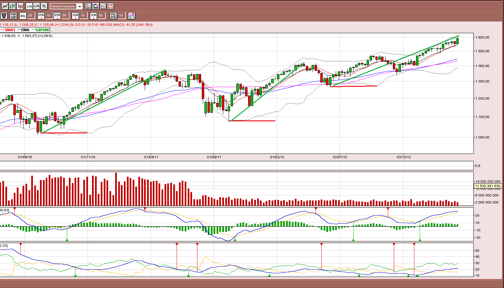Click the highlighted 11 530 391 838 volume value

[x=489, y=186]
